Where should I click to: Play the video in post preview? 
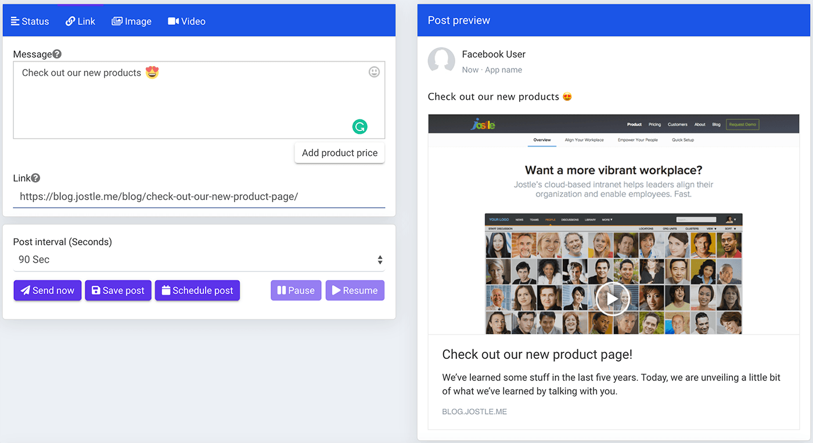[612, 299]
